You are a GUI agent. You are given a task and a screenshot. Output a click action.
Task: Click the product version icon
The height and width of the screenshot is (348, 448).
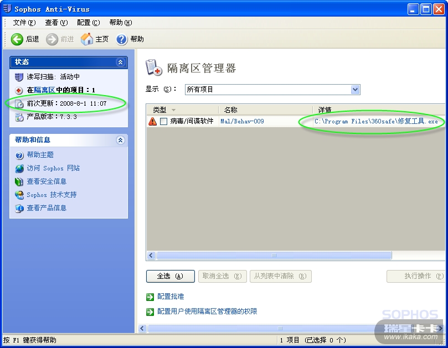(19, 117)
